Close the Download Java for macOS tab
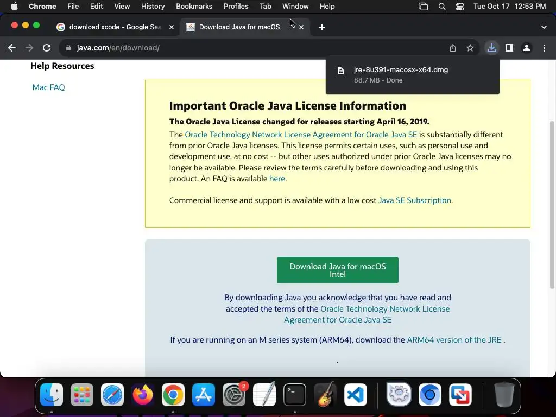Viewport: 556px width, 417px height. pyautogui.click(x=301, y=27)
